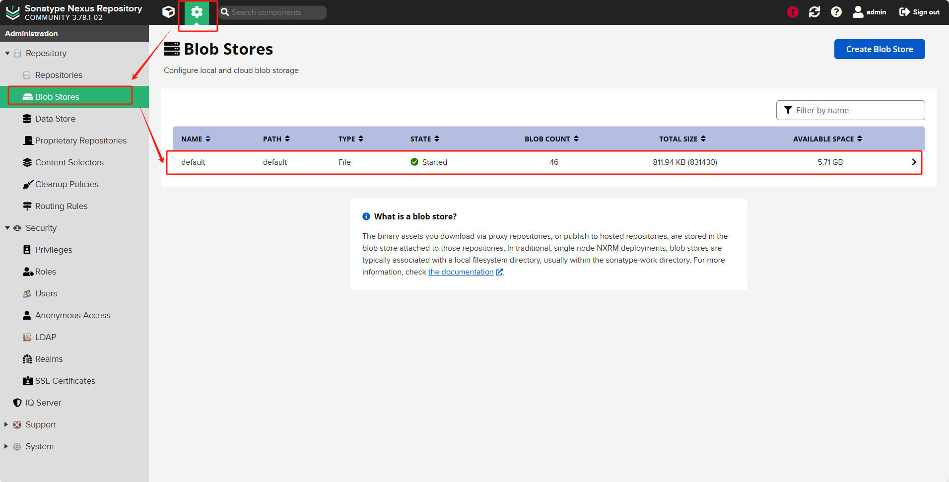This screenshot has height=482, width=949.
Task: Select Blob Stores in sidebar
Action: click(x=74, y=97)
